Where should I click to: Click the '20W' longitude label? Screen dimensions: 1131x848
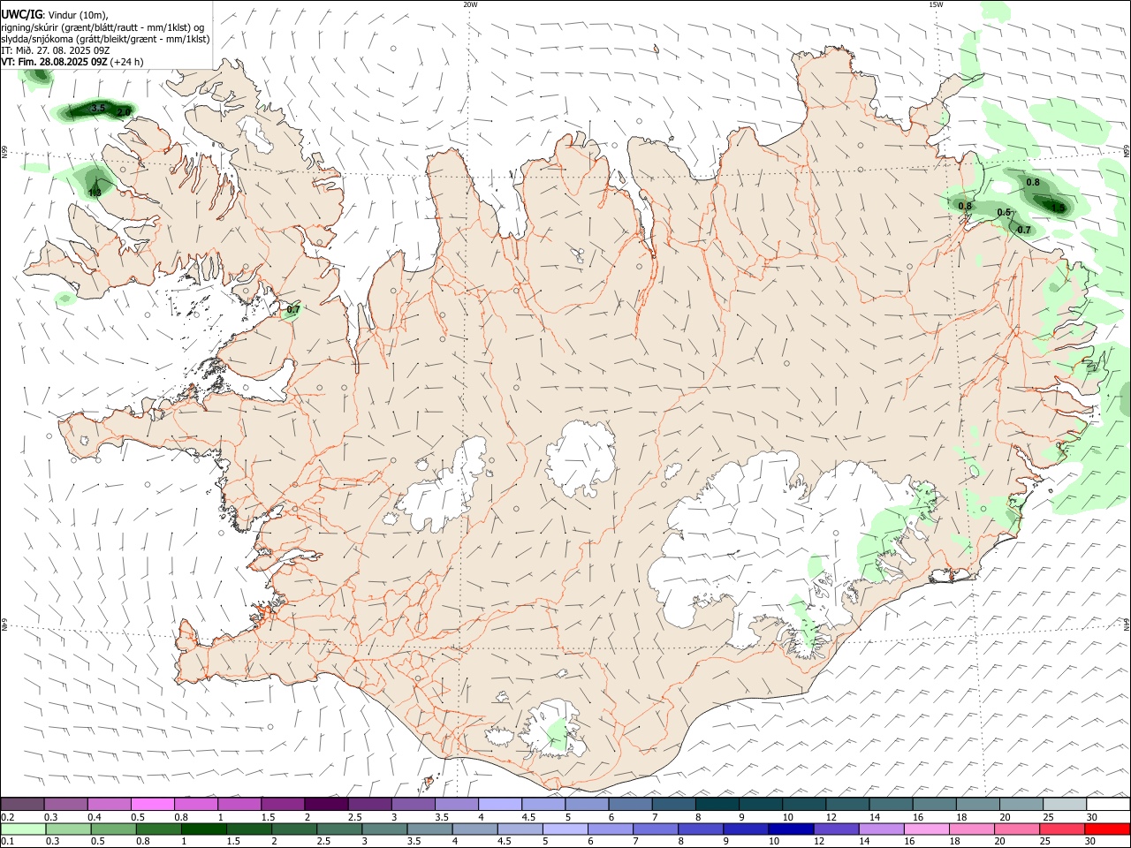[470, 4]
